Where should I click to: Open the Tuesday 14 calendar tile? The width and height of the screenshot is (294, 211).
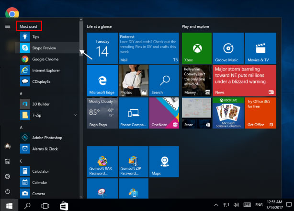pyautogui.click(x=102, y=48)
